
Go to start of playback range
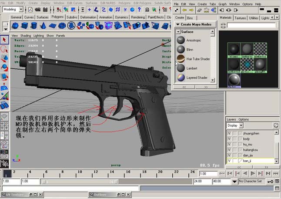pos(222,173)
